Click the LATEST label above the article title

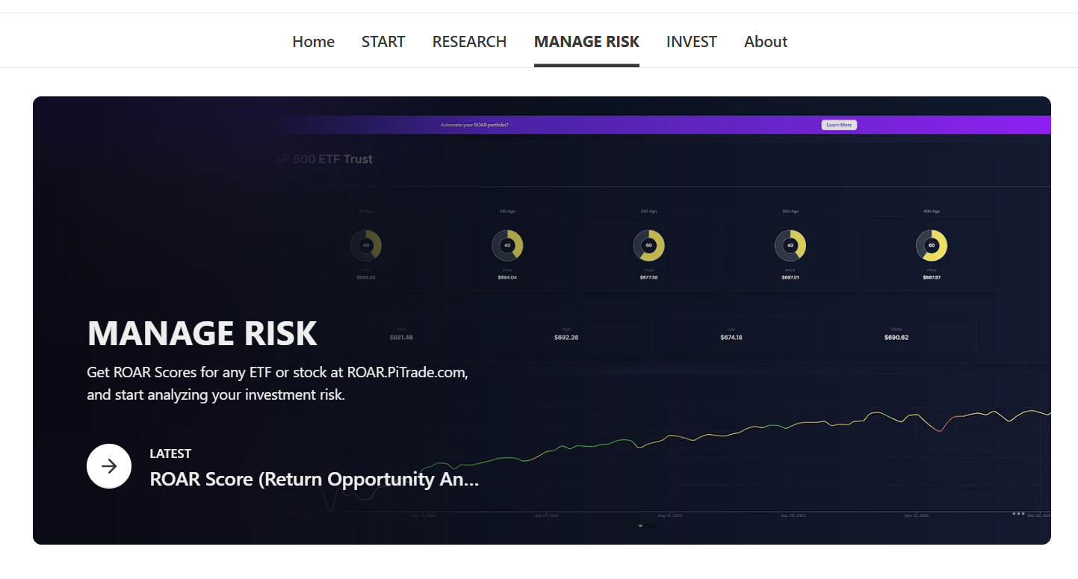click(170, 453)
